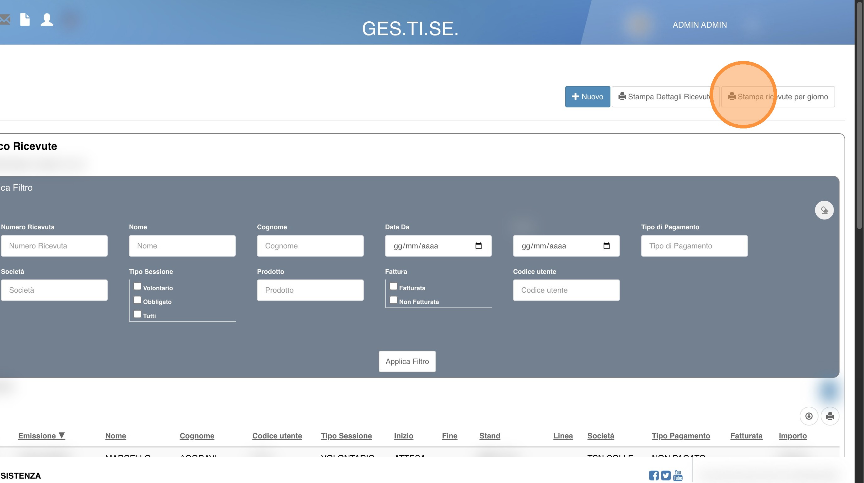Click the circular printer icon above table
Image resolution: width=864 pixels, height=483 pixels.
(x=830, y=416)
